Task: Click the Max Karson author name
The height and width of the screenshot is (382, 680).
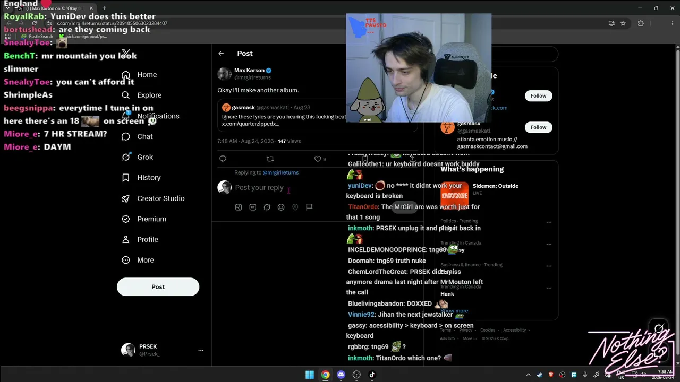Action: click(249, 71)
